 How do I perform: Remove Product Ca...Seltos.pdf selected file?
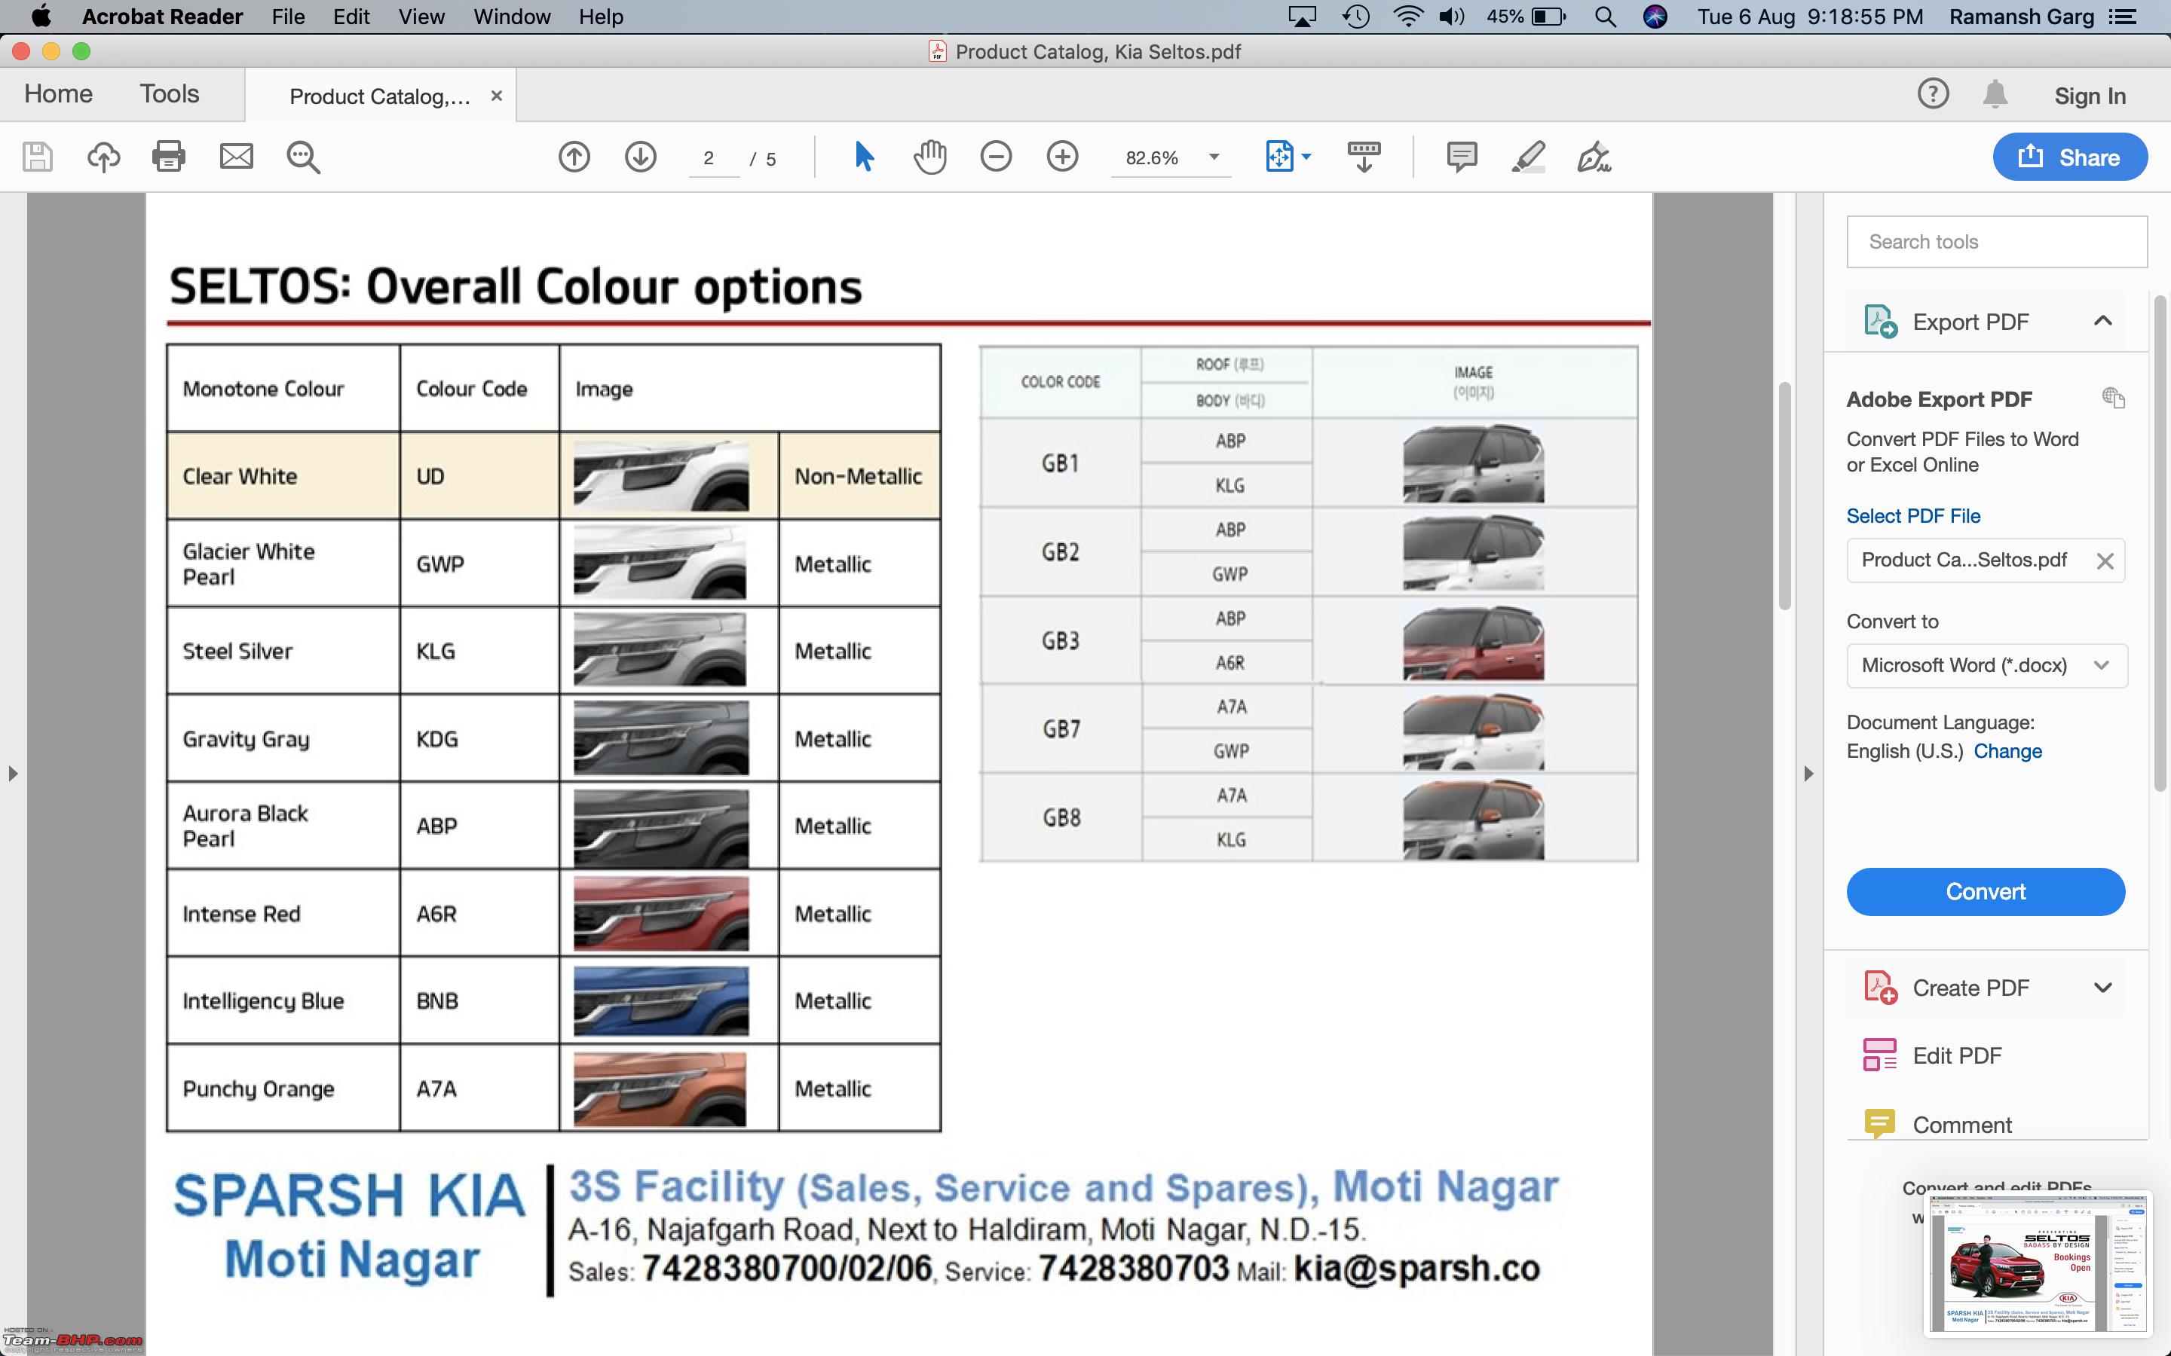(2105, 561)
